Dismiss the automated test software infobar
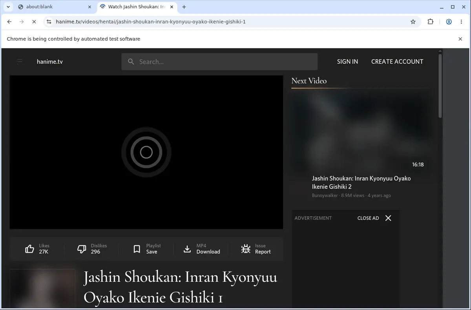Screen dimensions: 471x310 [460, 39]
